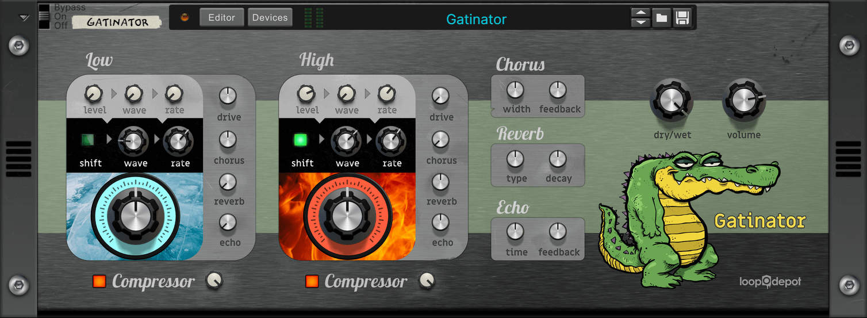Screen dimensions: 867x318
Task: Click the Chorus width knob
Action: pos(515,90)
